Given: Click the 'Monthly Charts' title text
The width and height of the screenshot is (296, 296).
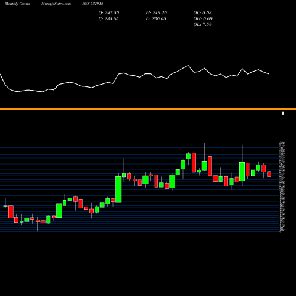Looking at the screenshot, I should pos(17,4).
